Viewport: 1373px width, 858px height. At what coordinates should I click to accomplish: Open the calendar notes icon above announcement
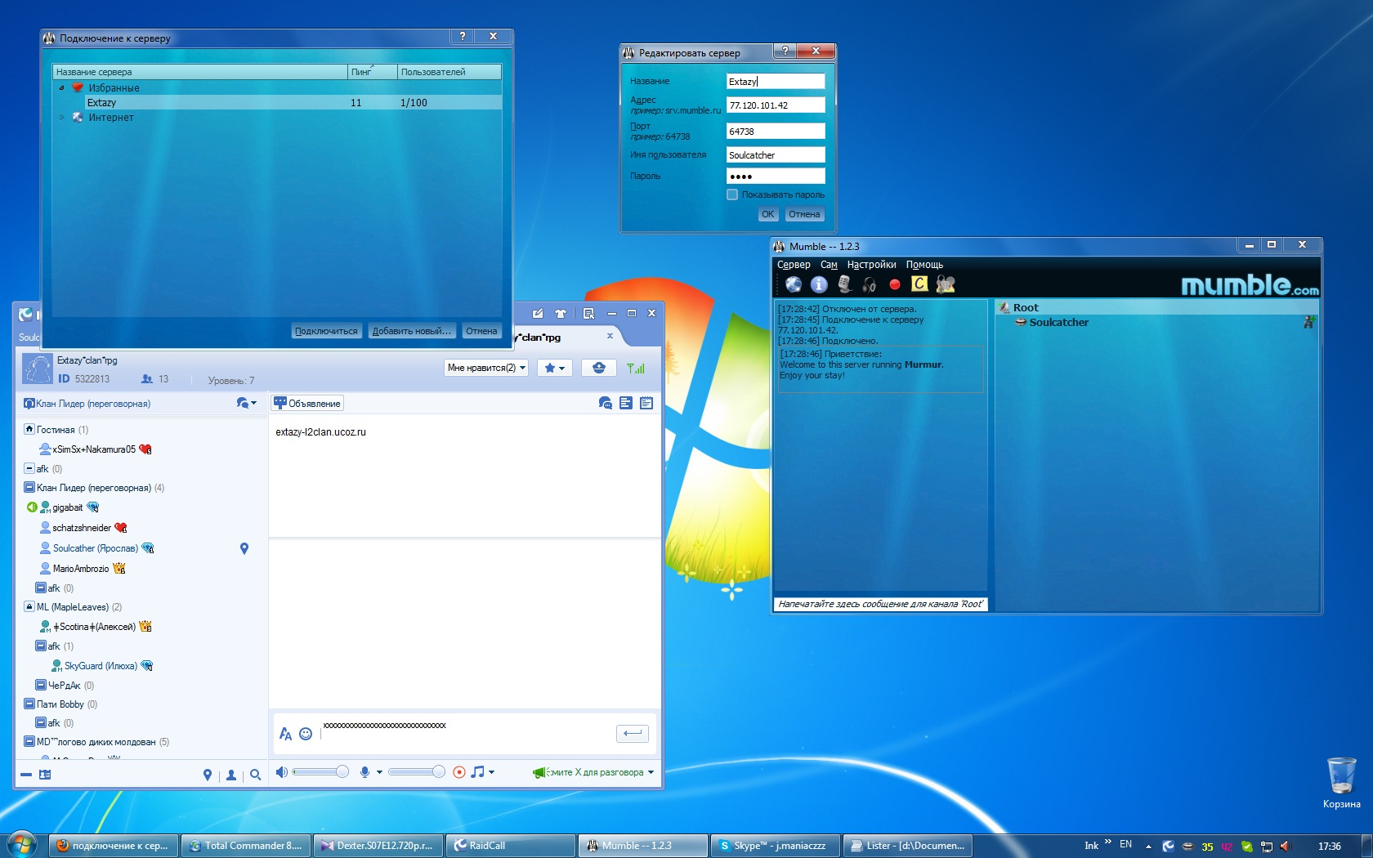pos(646,403)
